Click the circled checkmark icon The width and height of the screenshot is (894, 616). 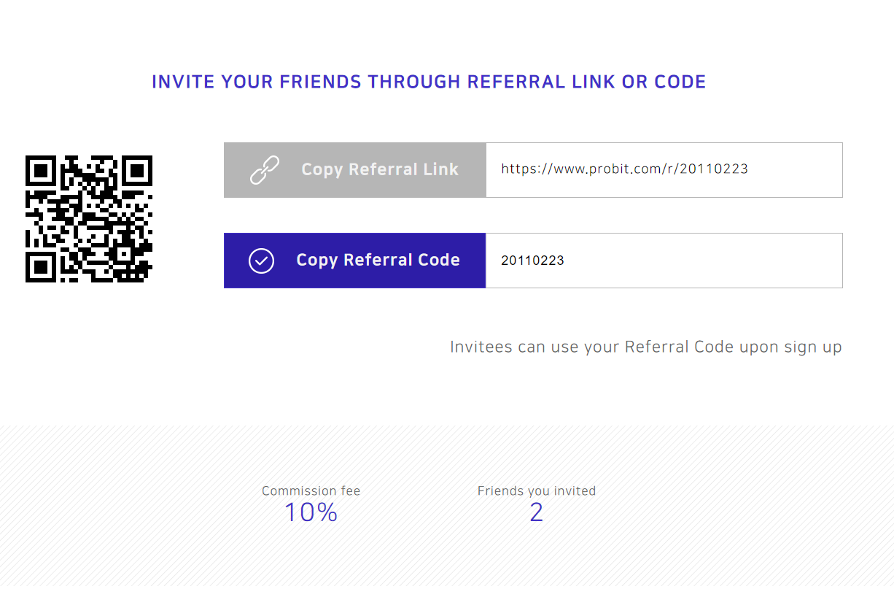[261, 261]
